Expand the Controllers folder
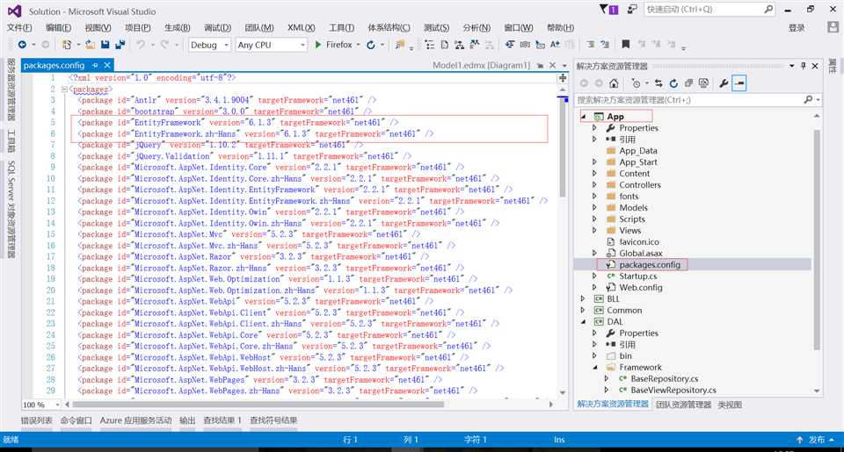Viewport: 844px width, 452px height. click(x=594, y=185)
